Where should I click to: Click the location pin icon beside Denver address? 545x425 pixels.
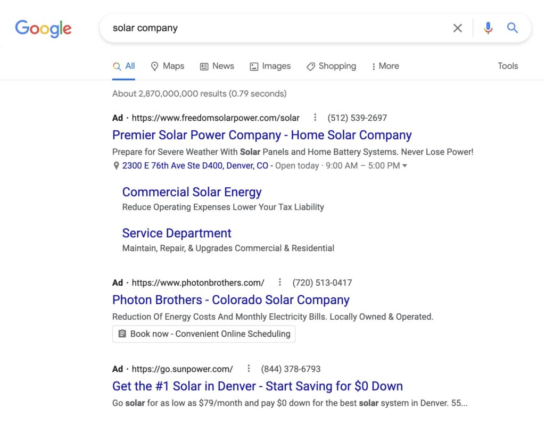[117, 166]
